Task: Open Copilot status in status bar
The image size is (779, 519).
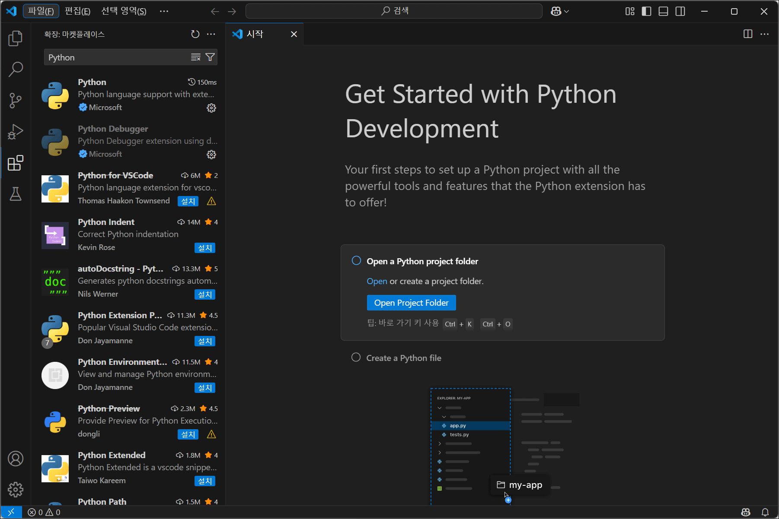Action: pyautogui.click(x=746, y=512)
